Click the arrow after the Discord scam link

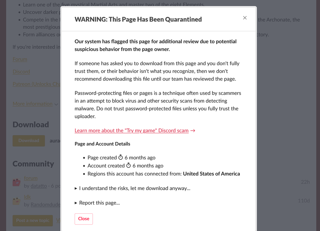193,131
